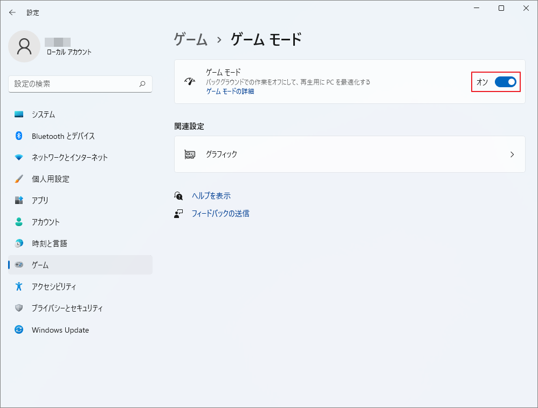This screenshot has width=538, height=408.
Task: Open 個人用設定 from the sidebar
Action: click(x=19, y=179)
